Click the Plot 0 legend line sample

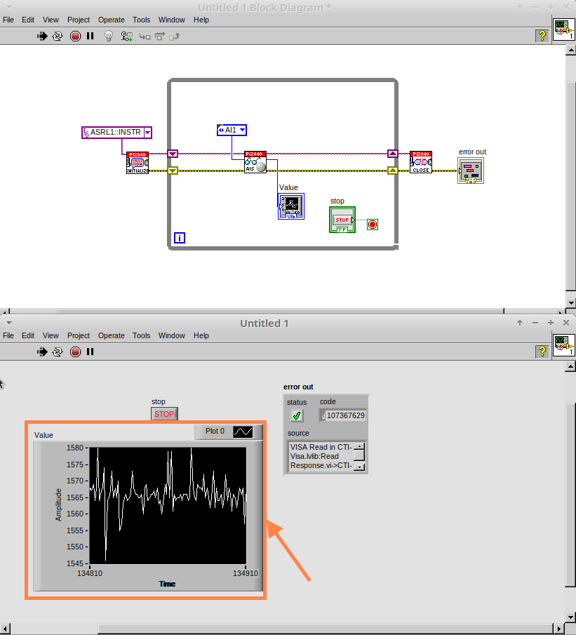[x=243, y=432]
